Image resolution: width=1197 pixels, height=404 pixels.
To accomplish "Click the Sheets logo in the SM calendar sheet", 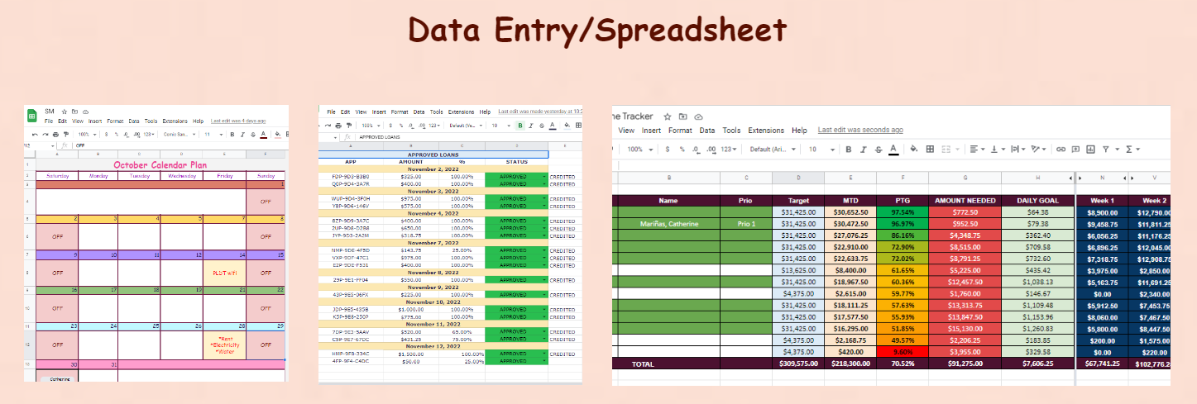I will [32, 116].
